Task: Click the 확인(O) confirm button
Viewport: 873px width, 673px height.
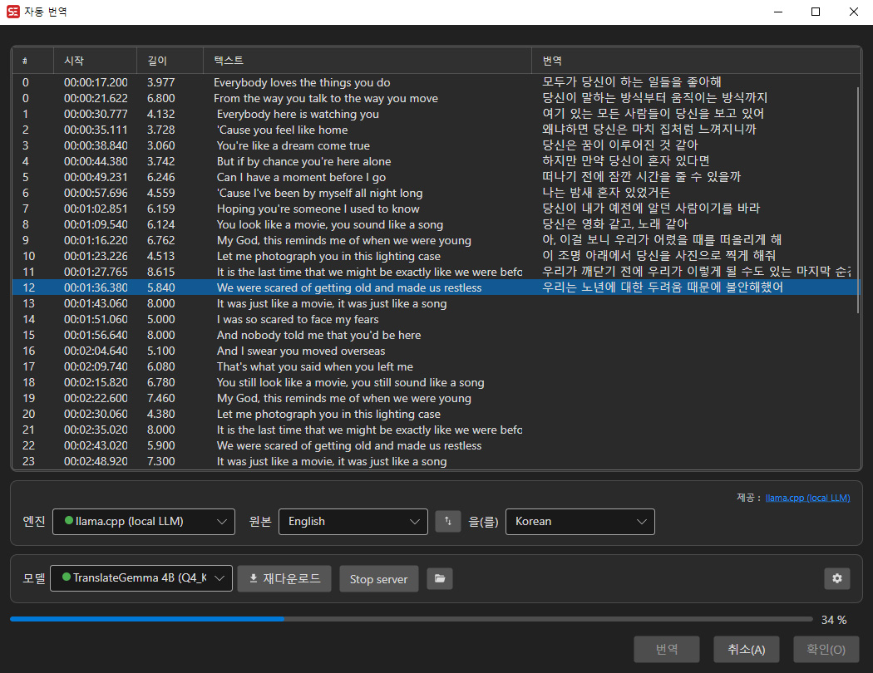Action: click(826, 649)
